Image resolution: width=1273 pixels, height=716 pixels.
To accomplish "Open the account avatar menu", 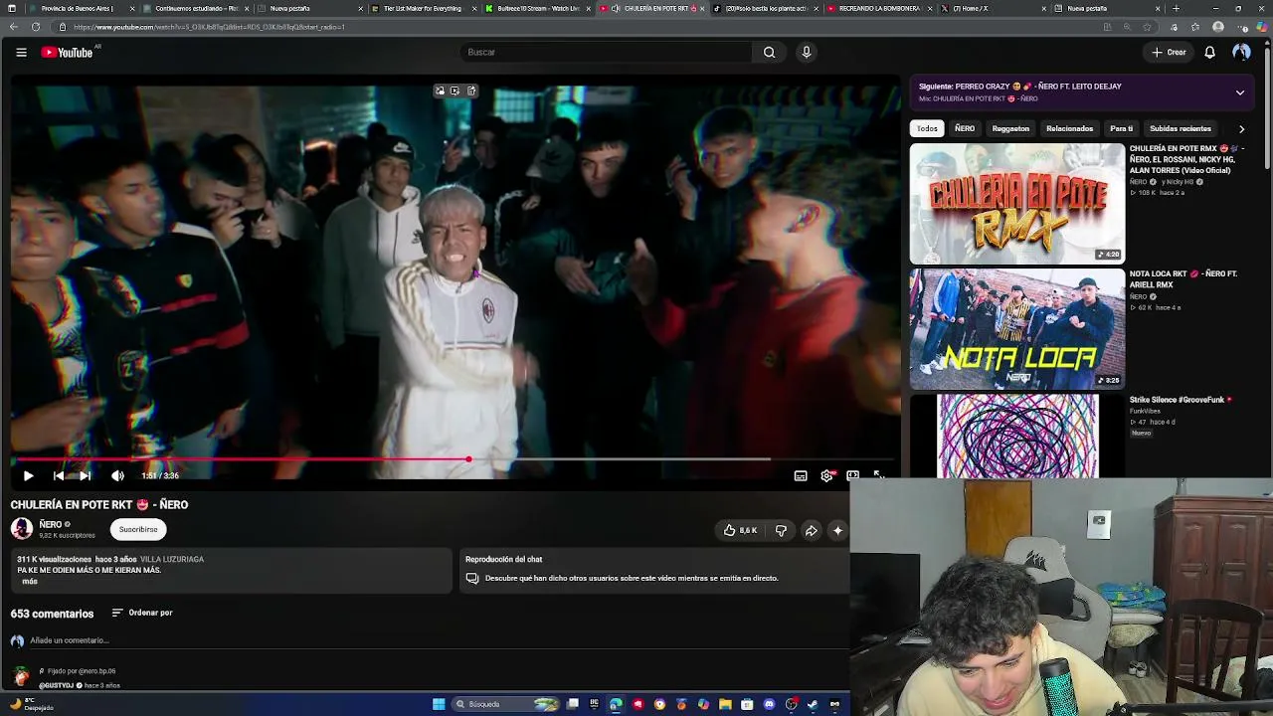I will tap(1241, 53).
